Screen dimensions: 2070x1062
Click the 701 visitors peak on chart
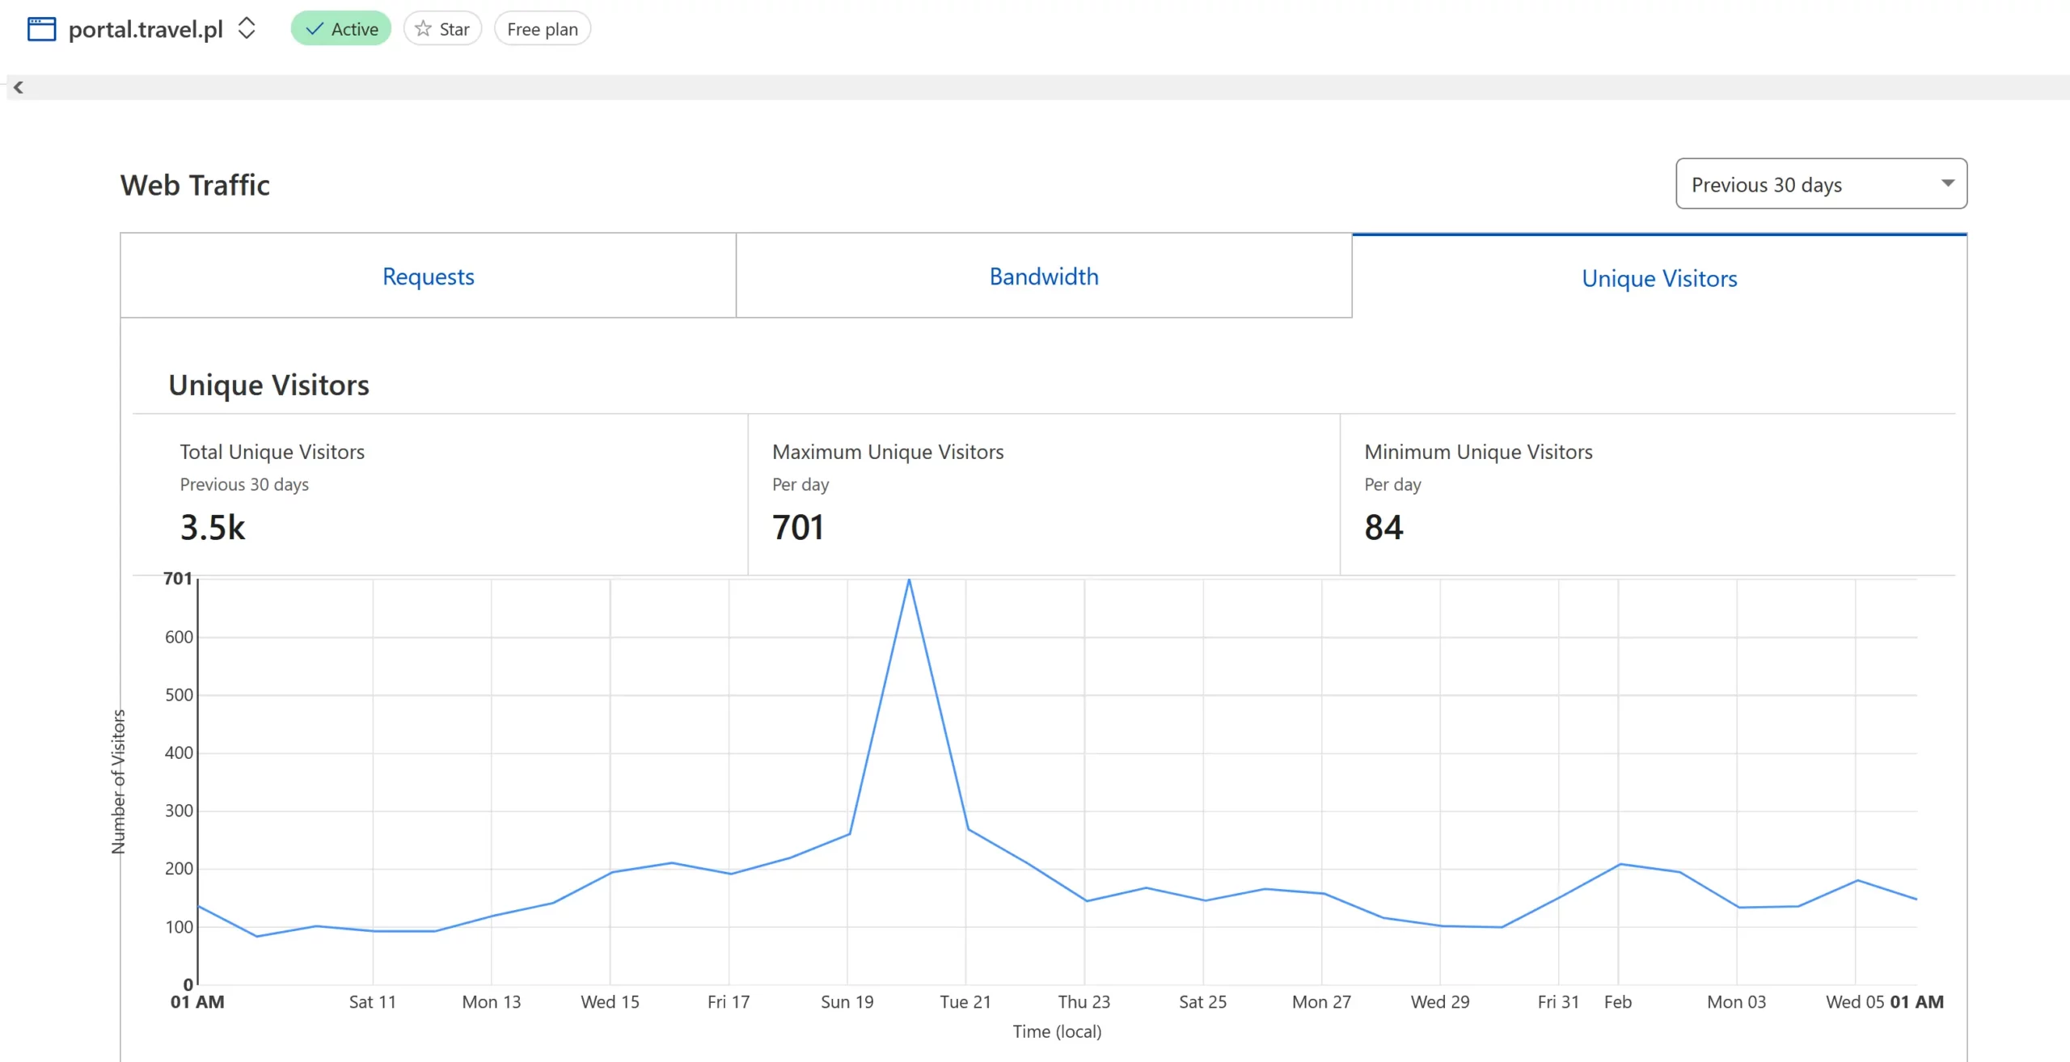click(909, 579)
